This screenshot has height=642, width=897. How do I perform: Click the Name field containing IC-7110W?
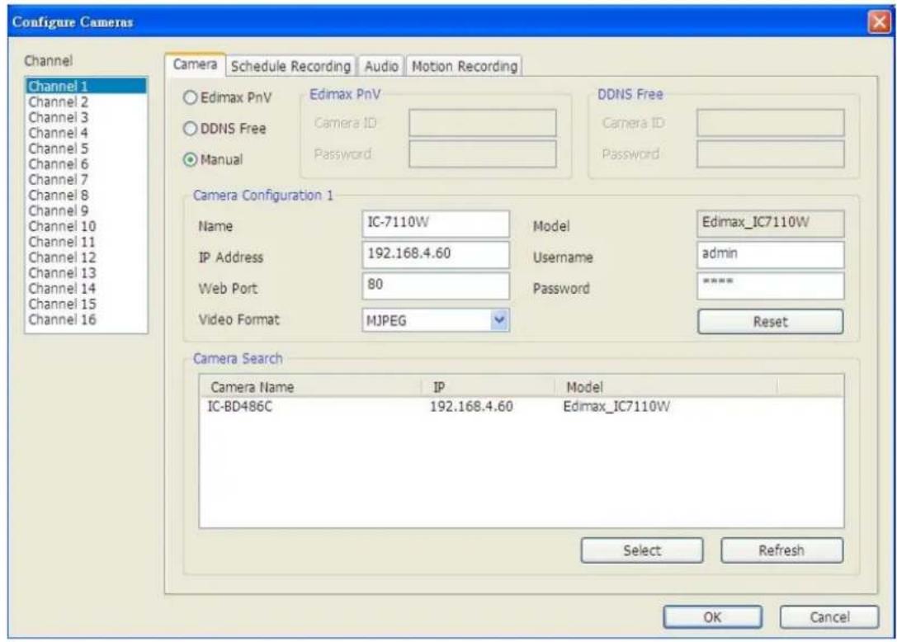(436, 223)
